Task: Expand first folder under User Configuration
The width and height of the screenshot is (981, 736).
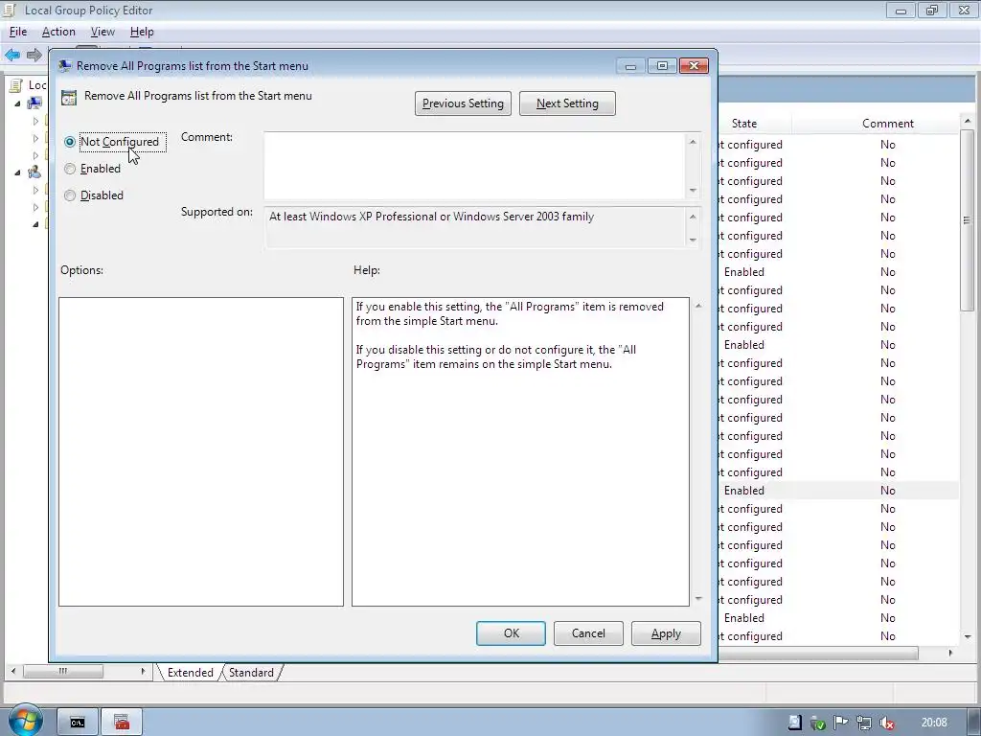Action: 35,190
